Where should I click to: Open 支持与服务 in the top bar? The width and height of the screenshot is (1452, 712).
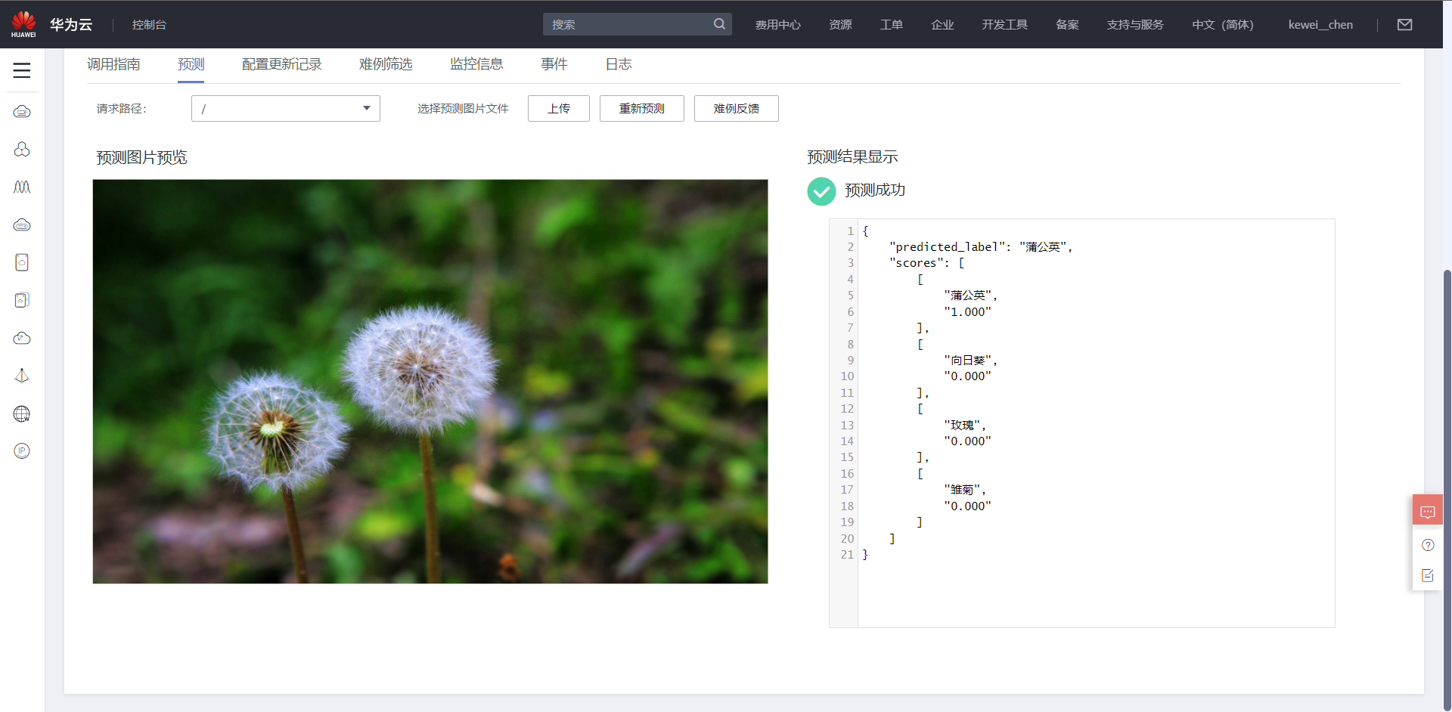coord(1135,25)
